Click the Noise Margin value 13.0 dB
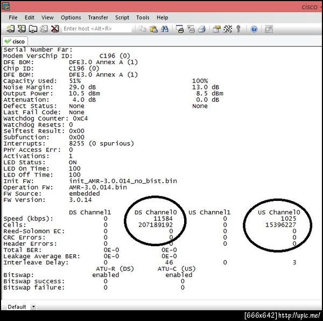Viewport: 323px width, 321px height. point(206,87)
